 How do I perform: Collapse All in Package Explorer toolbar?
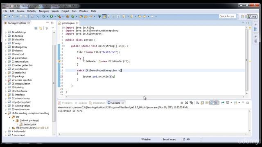pos(36,28)
